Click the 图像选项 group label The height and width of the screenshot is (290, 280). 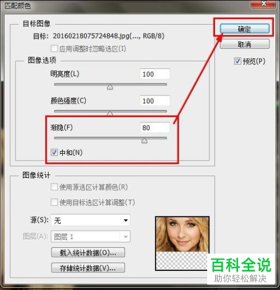click(42, 60)
